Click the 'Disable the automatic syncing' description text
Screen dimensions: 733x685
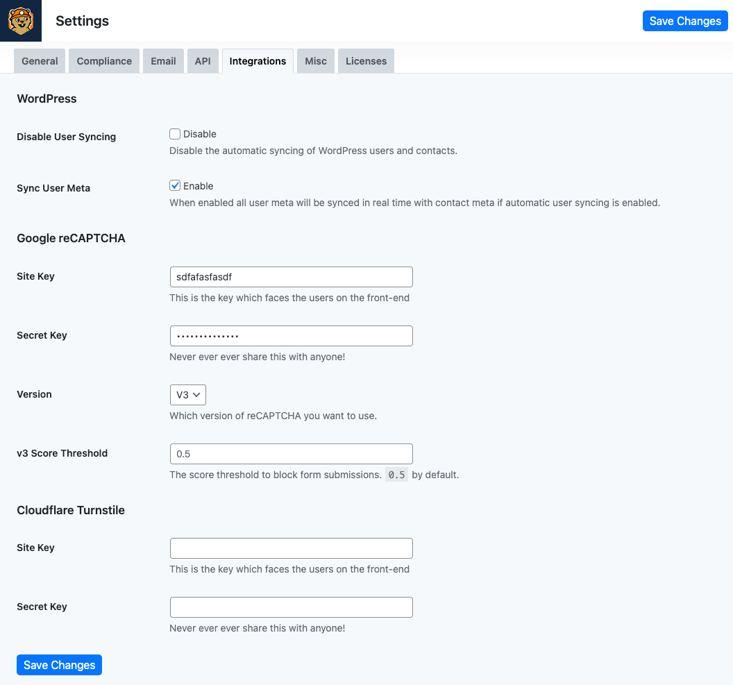coord(313,151)
